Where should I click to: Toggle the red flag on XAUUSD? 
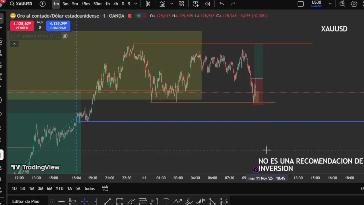[130, 16]
